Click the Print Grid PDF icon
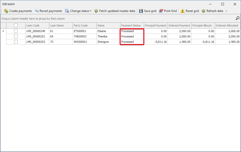Viewport: 241px width, 152px height. pyautogui.click(x=161, y=11)
